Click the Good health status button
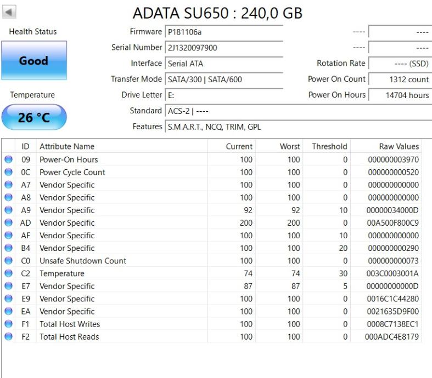Viewport: 432px width, 378px height. click(34, 60)
